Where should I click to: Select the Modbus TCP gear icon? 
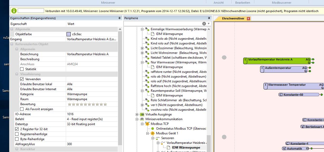tap(147, 124)
